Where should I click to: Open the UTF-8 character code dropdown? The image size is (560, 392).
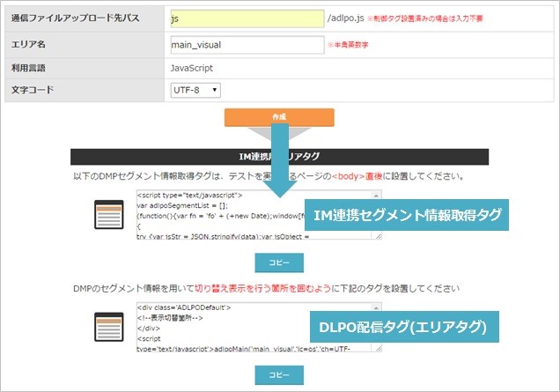[195, 90]
